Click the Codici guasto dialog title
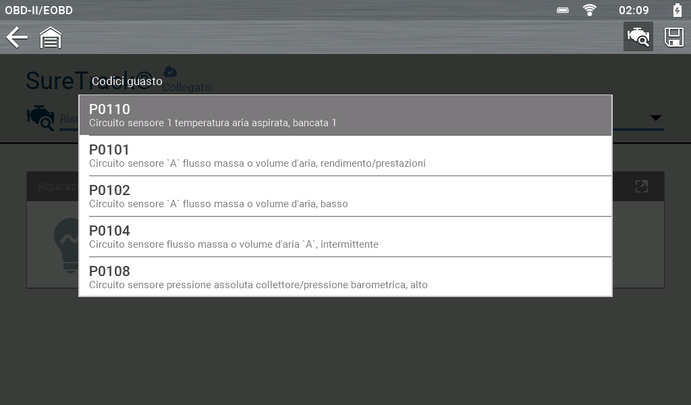This screenshot has height=405, width=691. click(x=127, y=81)
